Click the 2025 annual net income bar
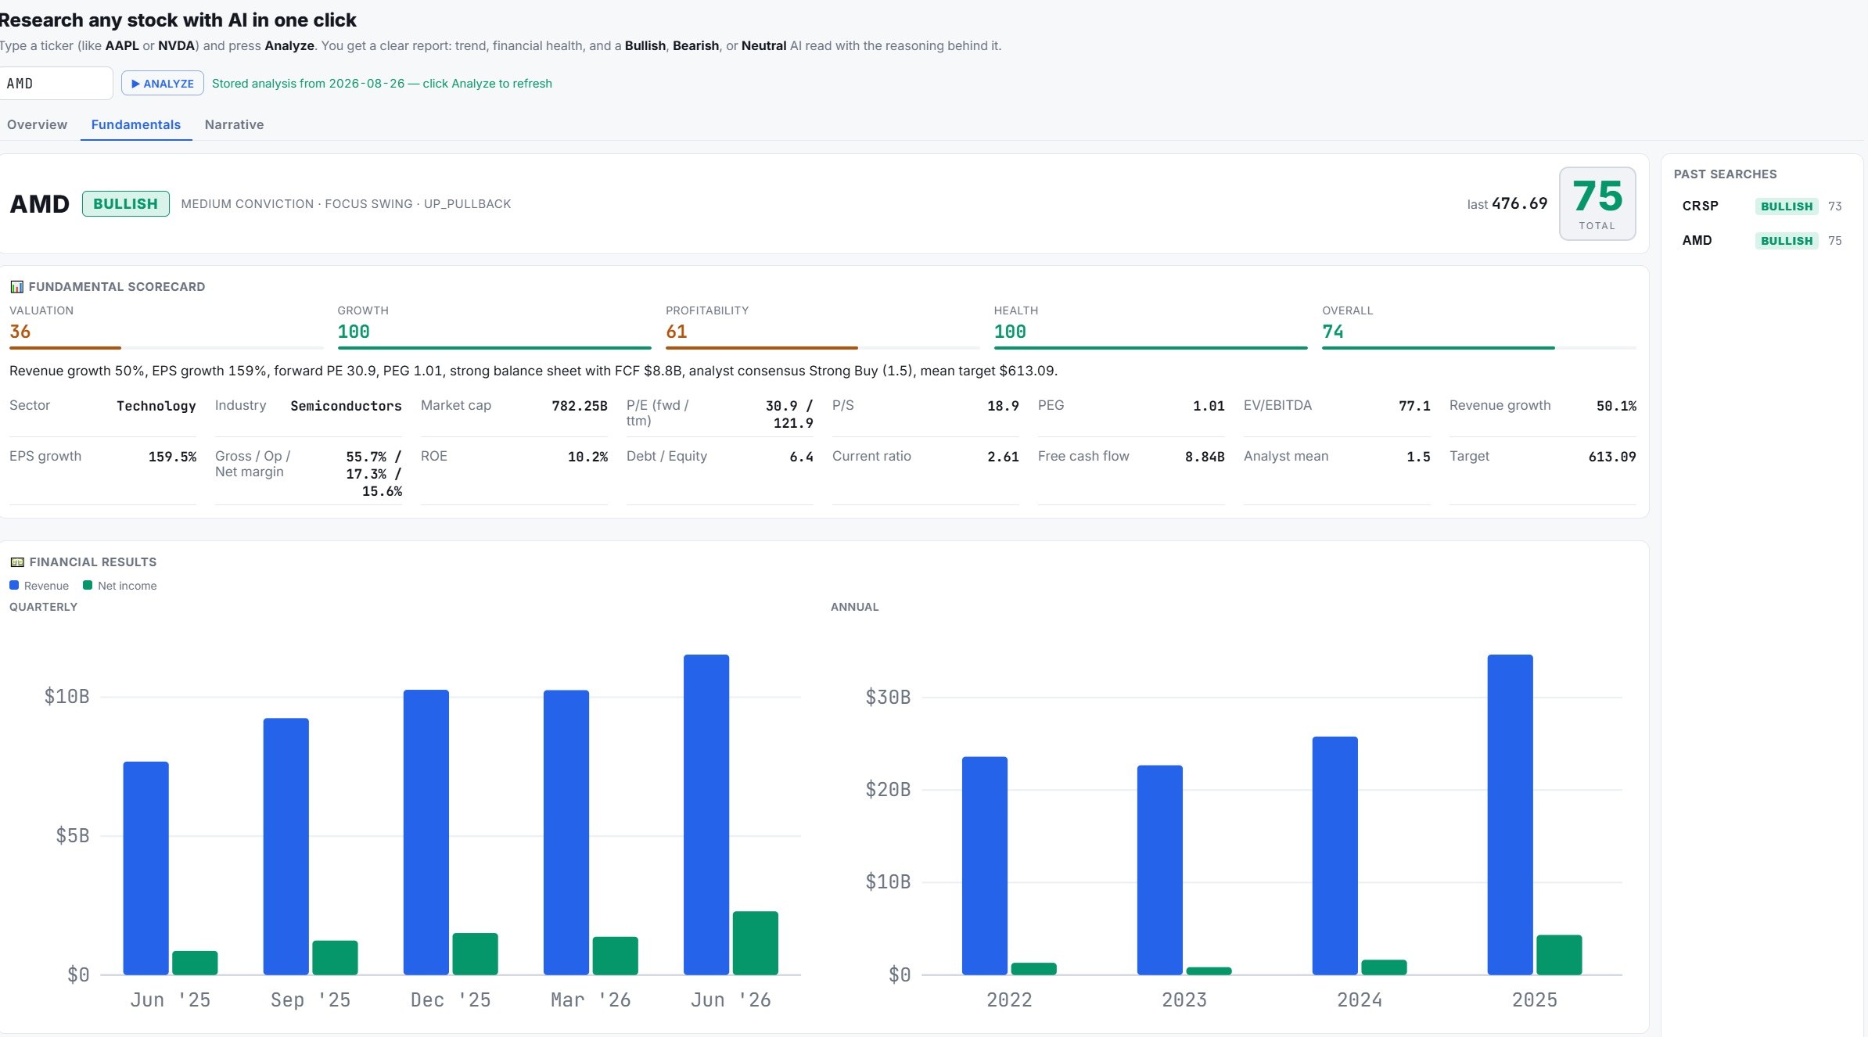The image size is (1868, 1037). (1559, 955)
